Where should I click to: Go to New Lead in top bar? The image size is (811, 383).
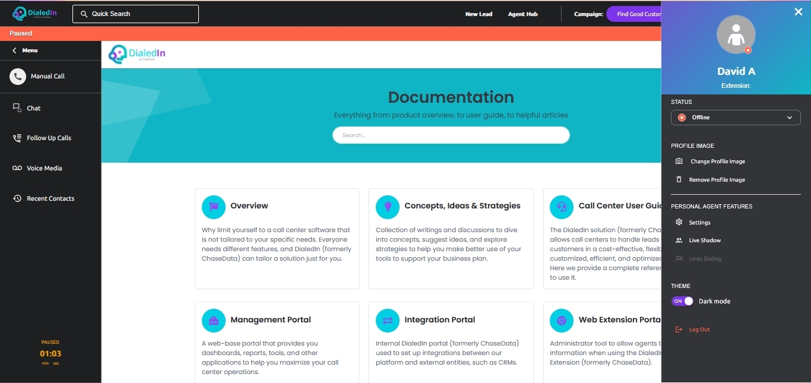pyautogui.click(x=479, y=14)
